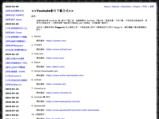Select list item heading 2. YT2MP3
The height and width of the screenshot is (119, 159).
pos(37,45)
